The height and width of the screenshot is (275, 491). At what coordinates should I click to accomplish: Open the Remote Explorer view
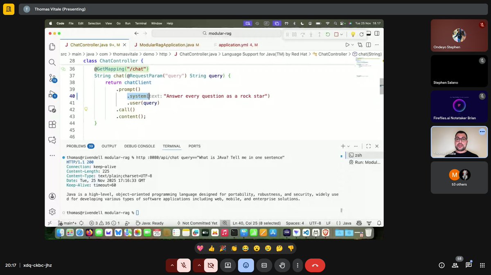(x=52, y=109)
